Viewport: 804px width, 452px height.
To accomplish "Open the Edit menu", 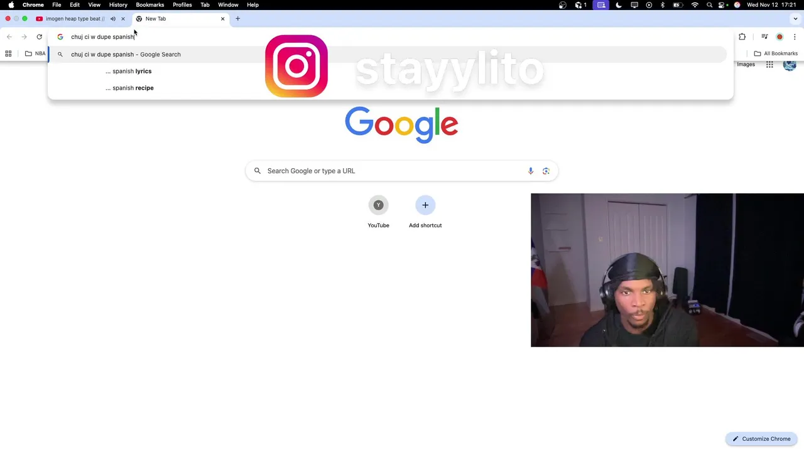I will (x=75, y=4).
